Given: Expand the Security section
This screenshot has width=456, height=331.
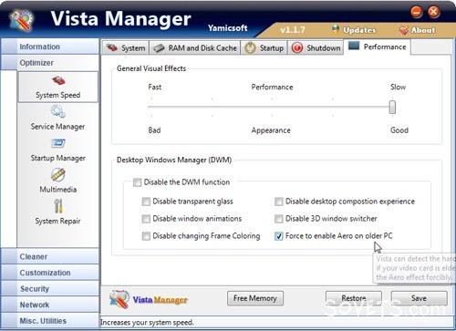Looking at the screenshot, I should (50, 289).
